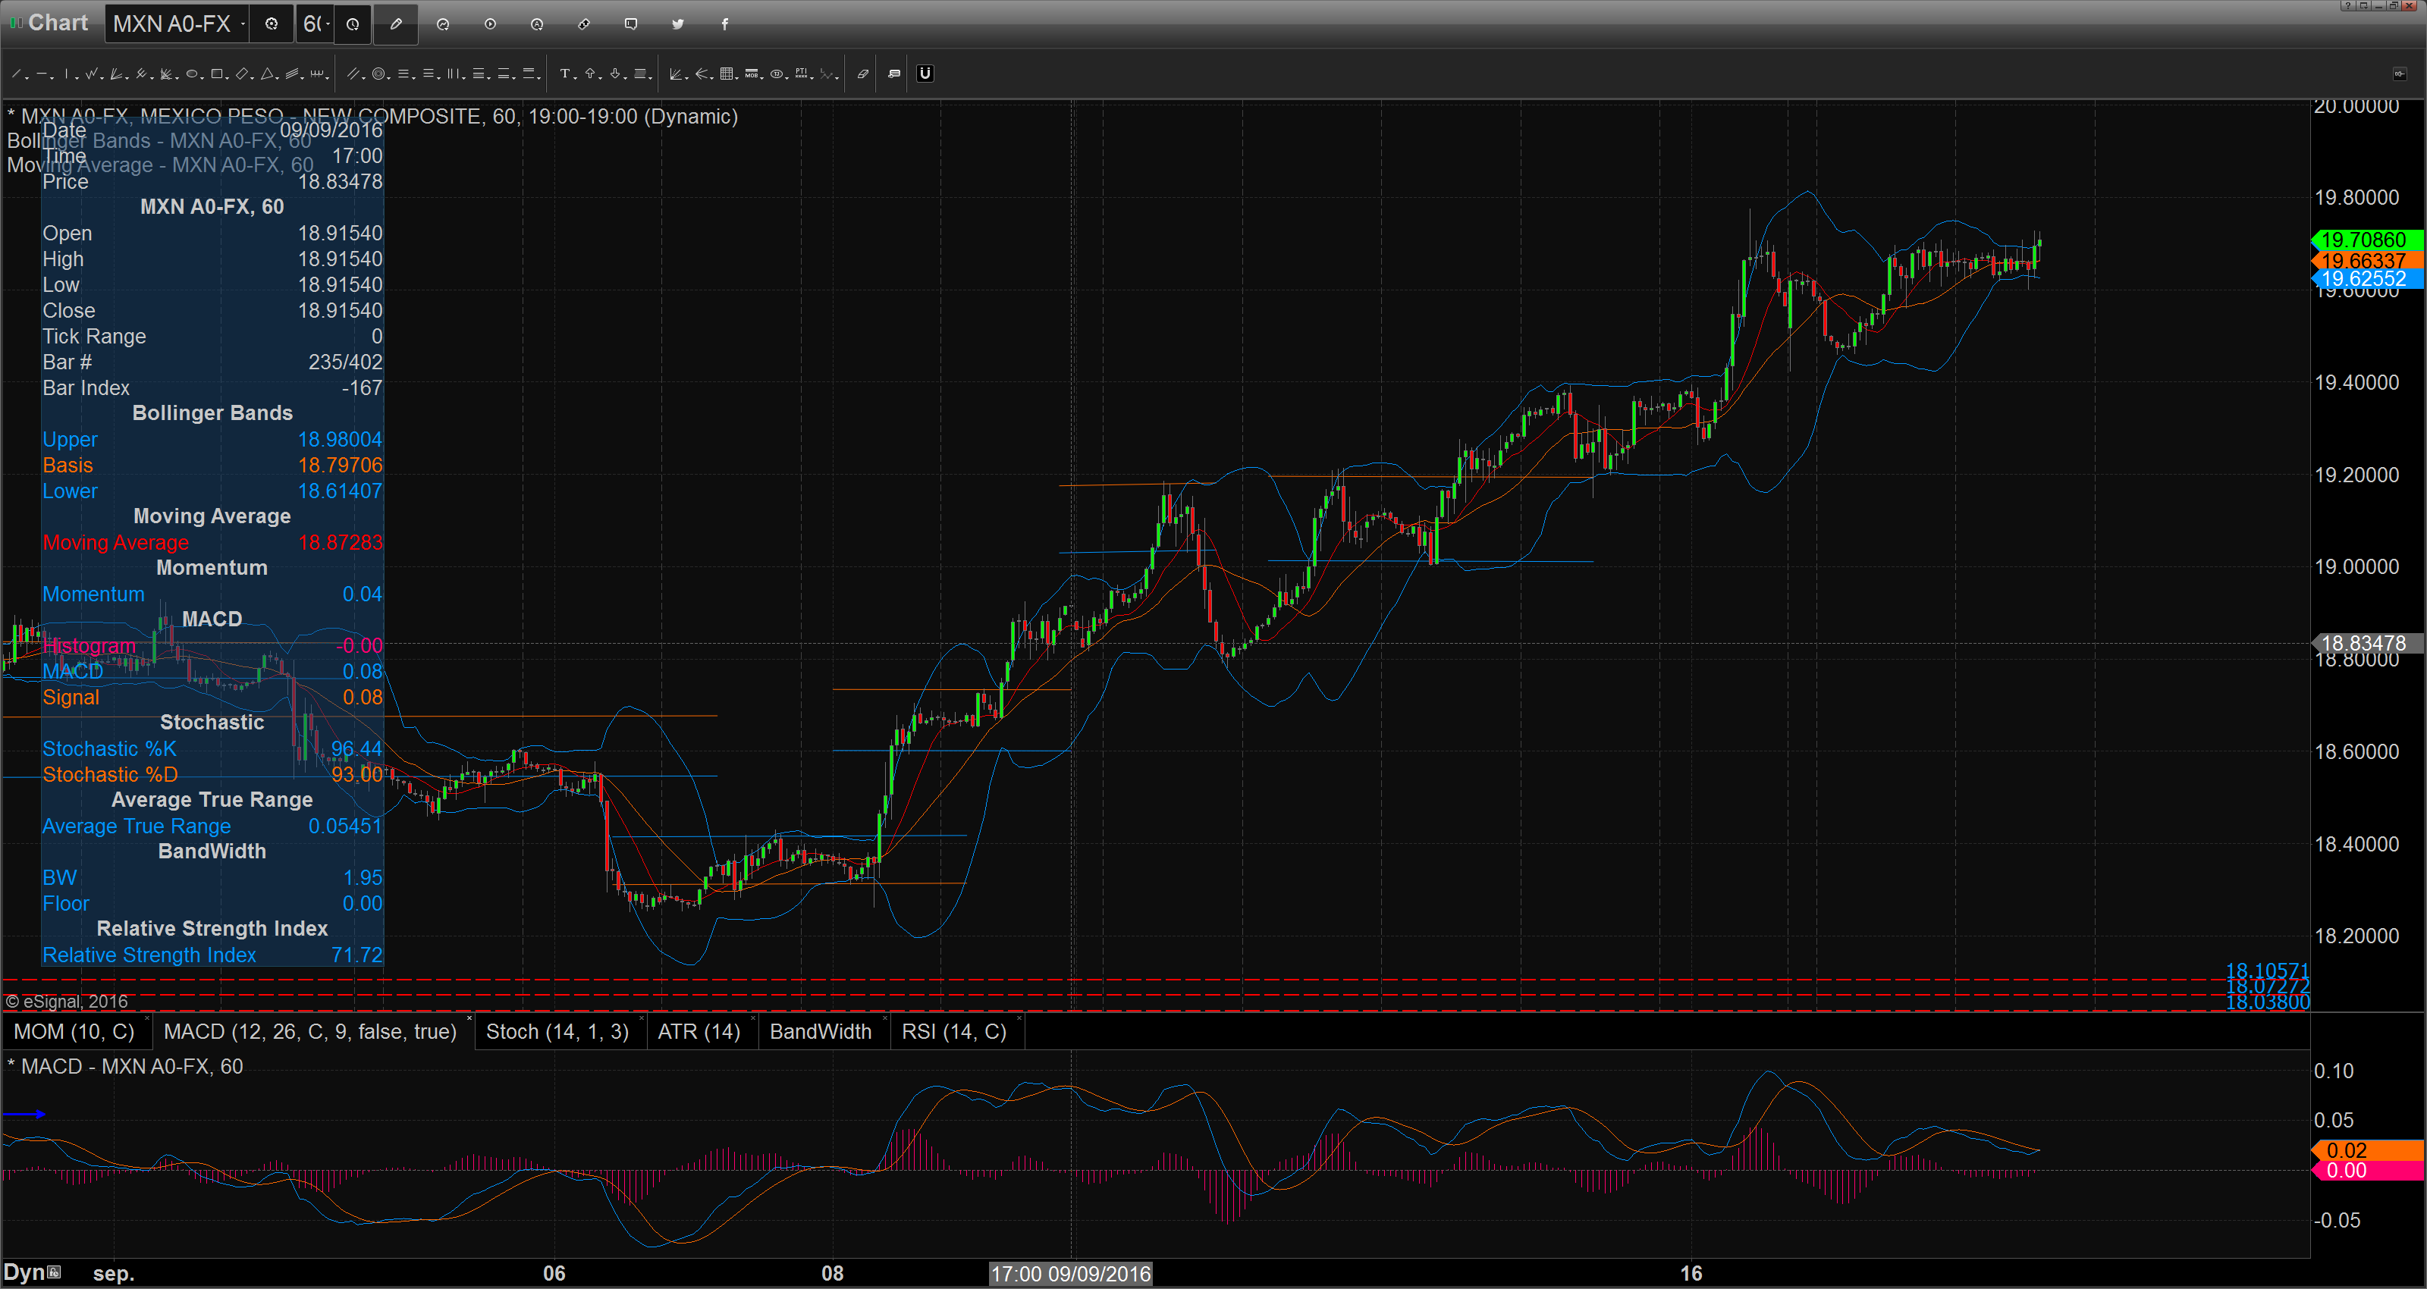Click the blue arrow marker in MACD pane
The width and height of the screenshot is (2427, 1289).
pos(24,1114)
